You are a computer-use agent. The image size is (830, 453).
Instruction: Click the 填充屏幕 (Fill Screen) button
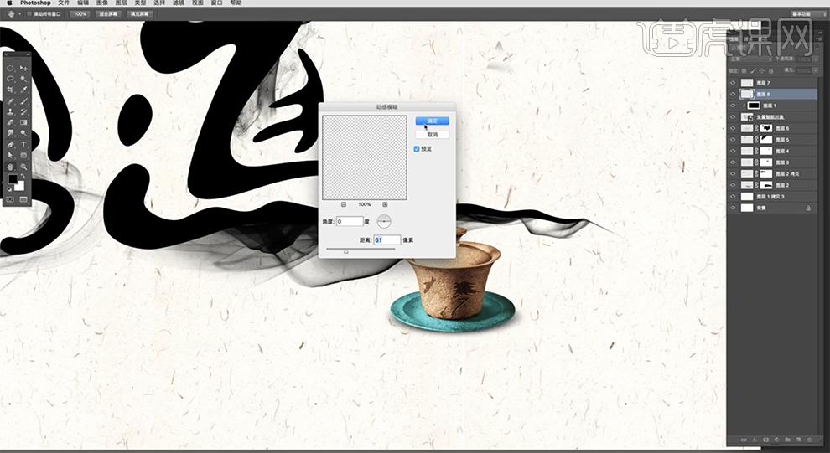pyautogui.click(x=140, y=13)
